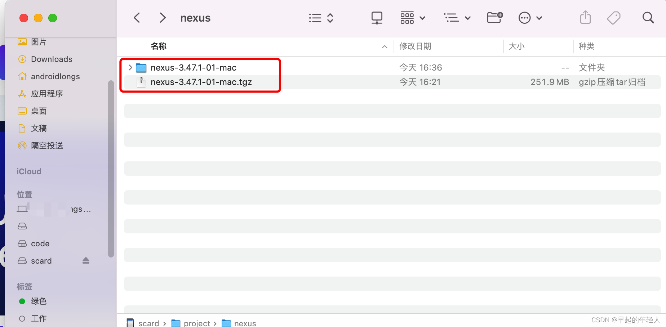Open the code volume in sidebar

[40, 243]
